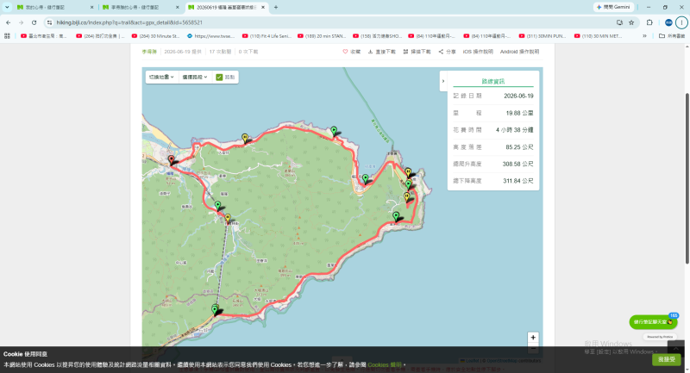The height and width of the screenshot is (373, 690).
Task: Open the switch map (切換地圖) dropdown
Action: click(161, 77)
